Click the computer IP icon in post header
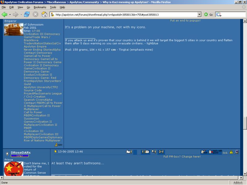Viewport: 247px width, 185px height. (x=237, y=152)
